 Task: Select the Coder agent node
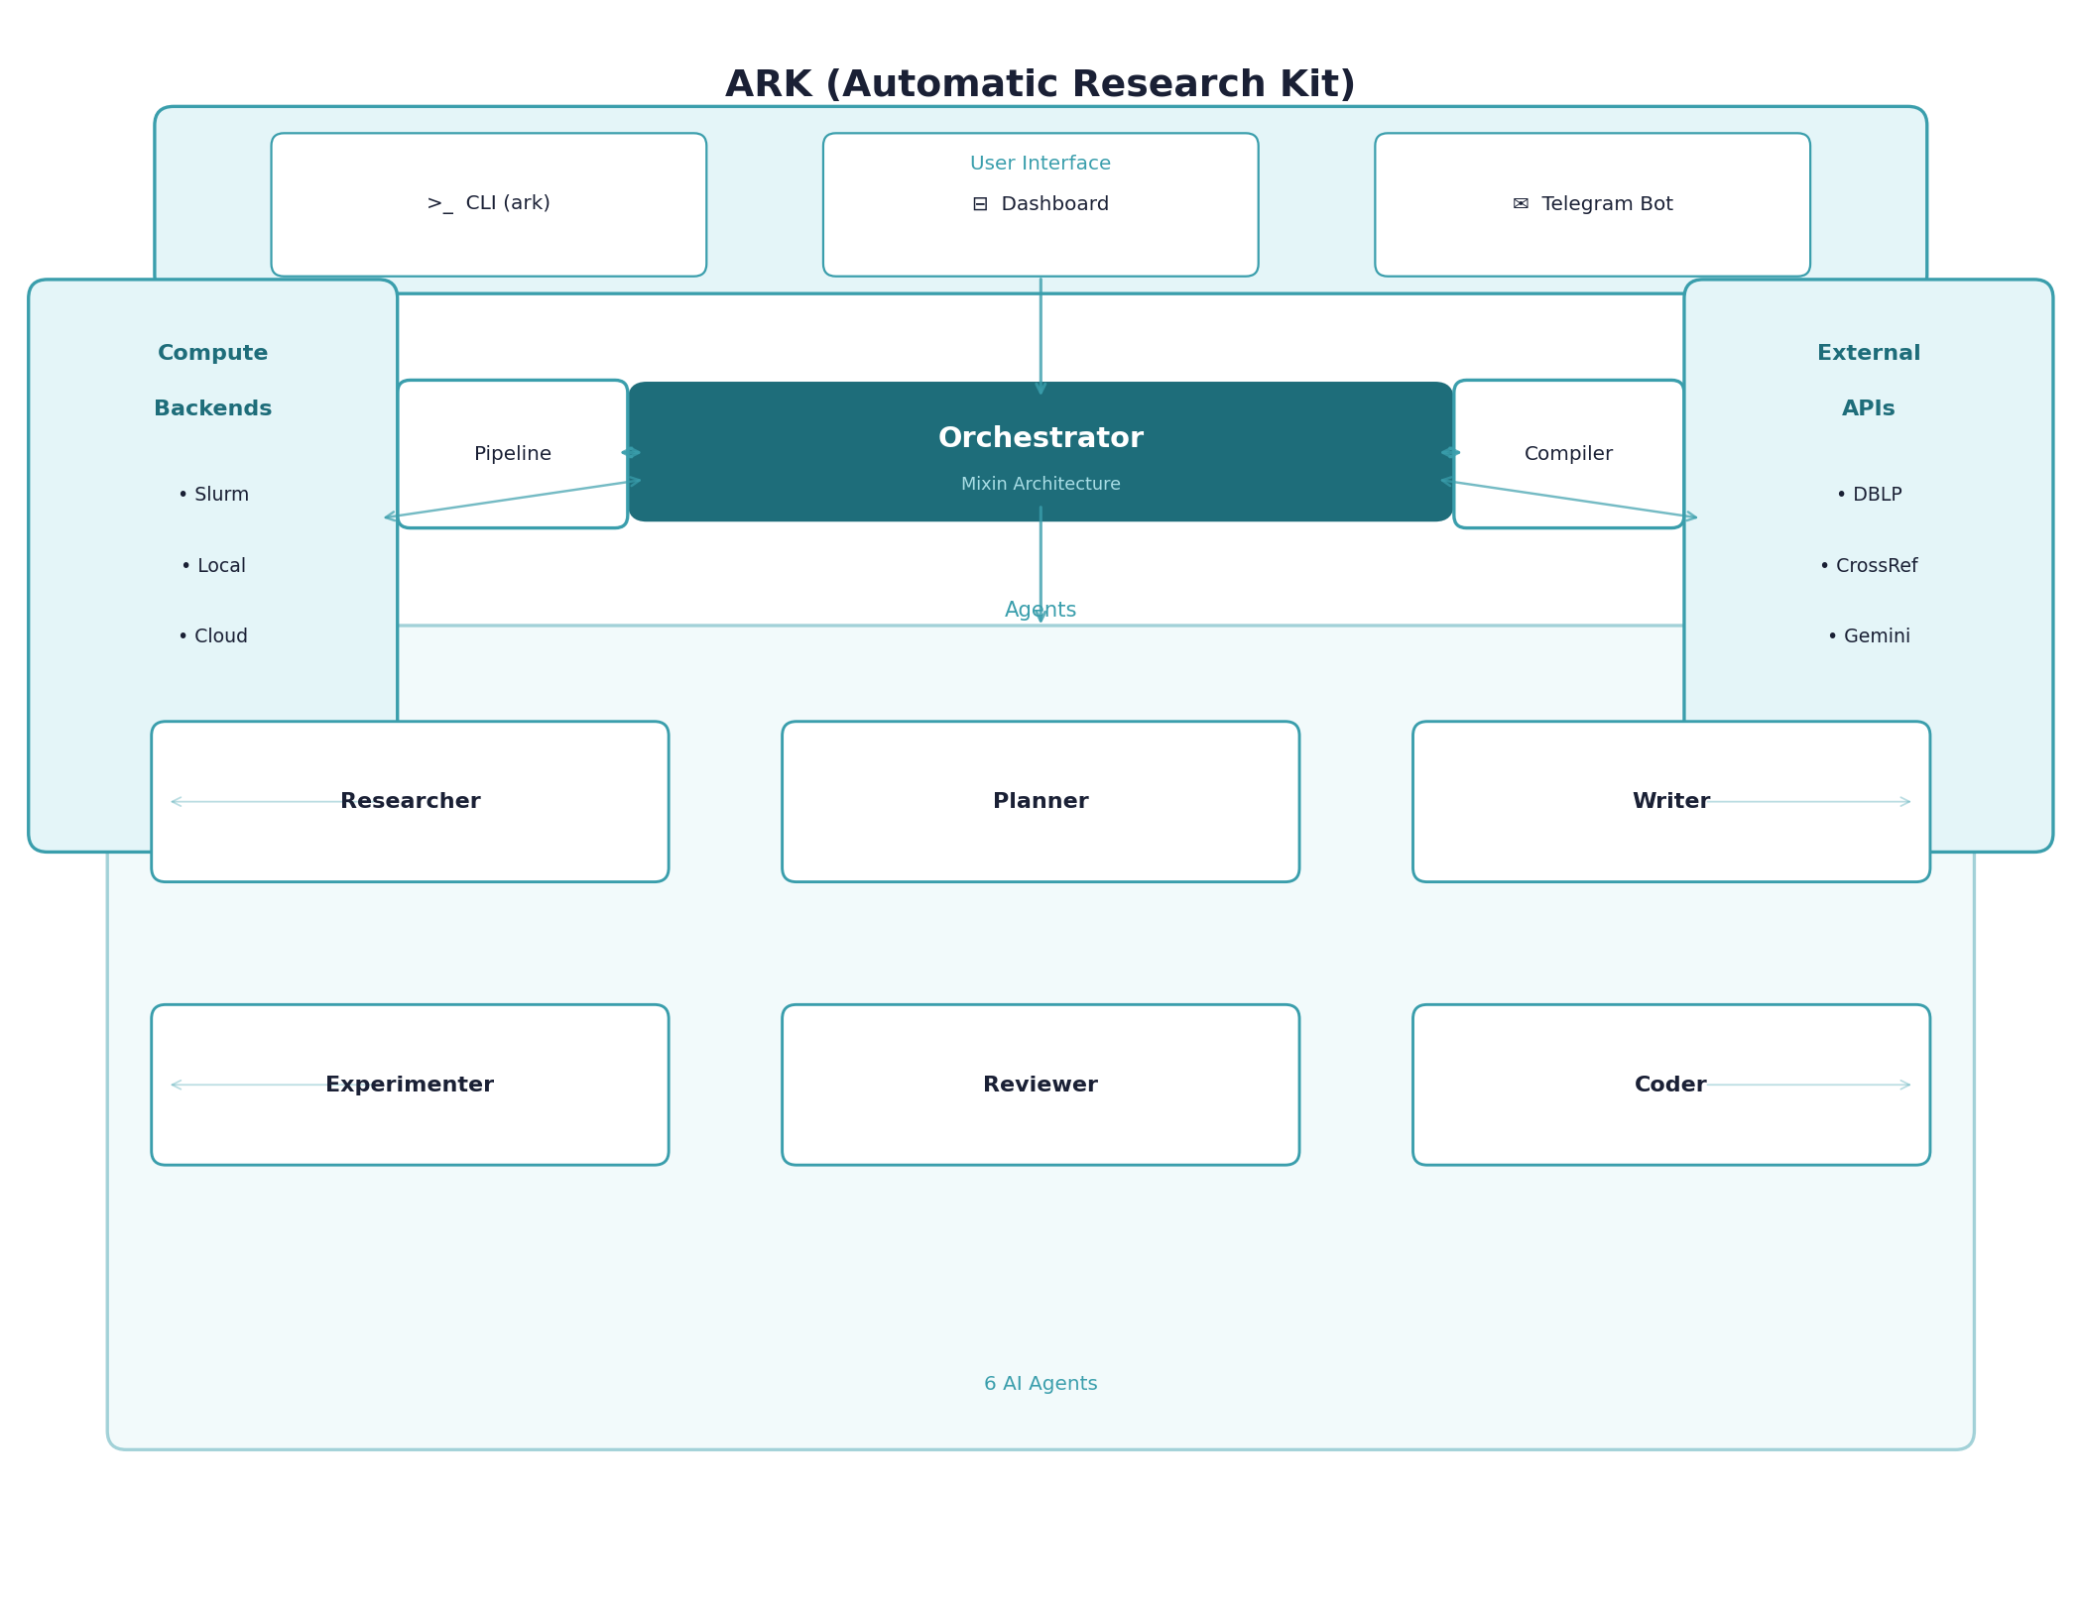click(1669, 1084)
